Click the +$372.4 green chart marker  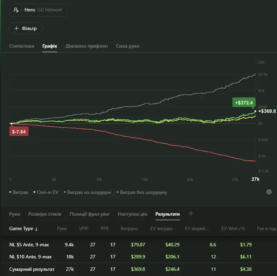click(x=243, y=102)
